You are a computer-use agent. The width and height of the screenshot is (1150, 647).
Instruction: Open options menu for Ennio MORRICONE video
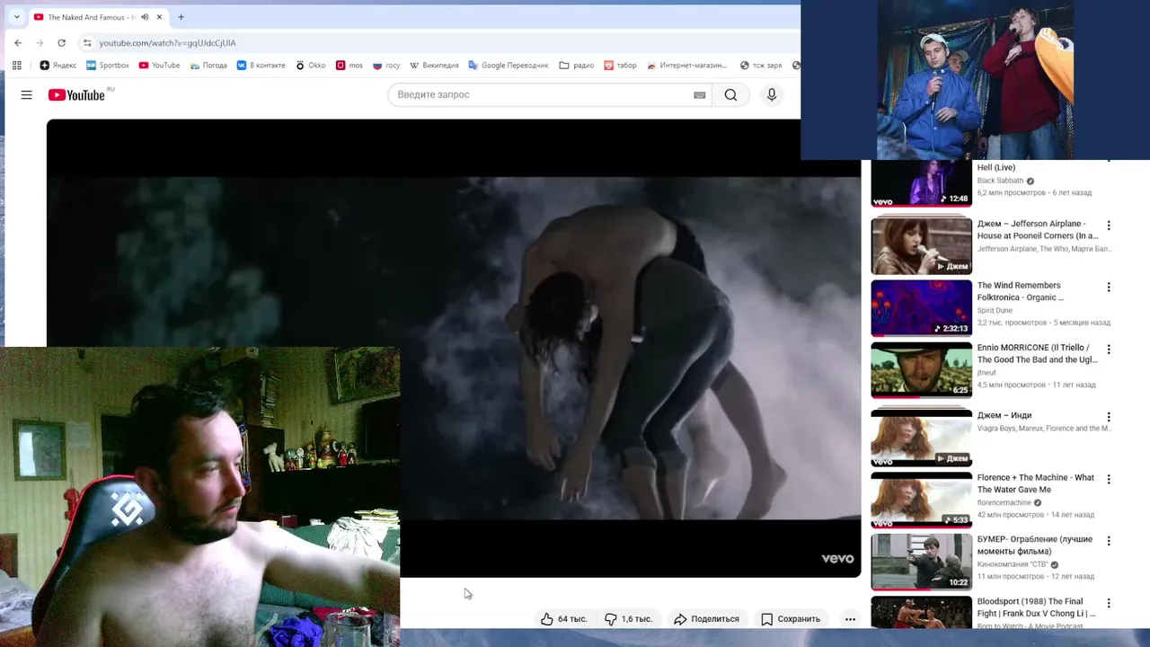(1109, 350)
